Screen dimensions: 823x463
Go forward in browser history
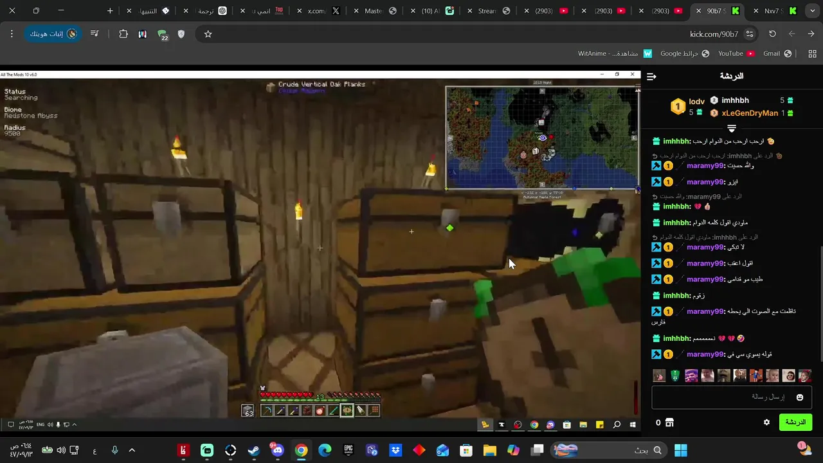click(x=791, y=34)
